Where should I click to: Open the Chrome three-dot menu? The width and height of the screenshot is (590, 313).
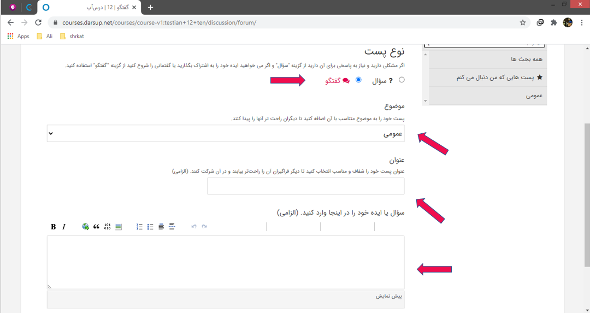click(581, 22)
